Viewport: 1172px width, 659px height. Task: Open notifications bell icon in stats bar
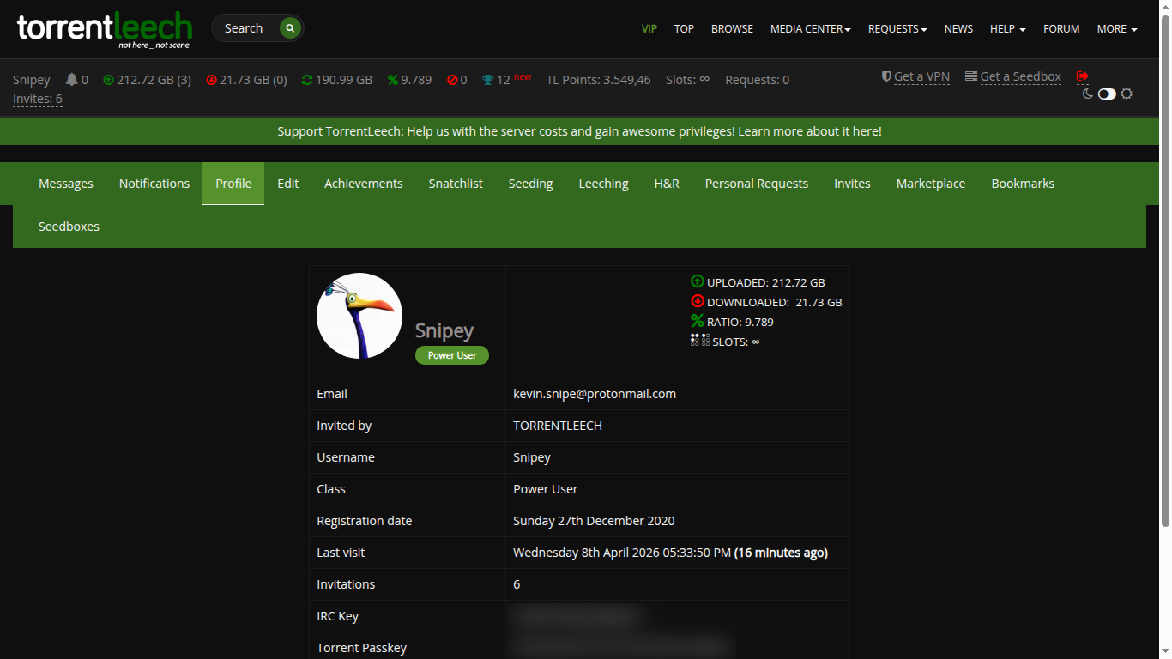point(72,80)
